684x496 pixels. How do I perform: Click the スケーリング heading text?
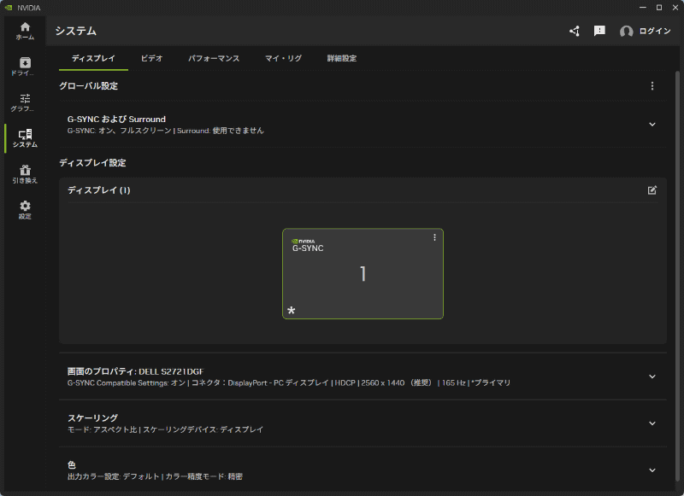[x=92, y=418]
